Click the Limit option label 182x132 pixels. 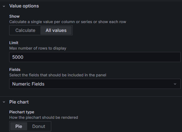(14, 43)
